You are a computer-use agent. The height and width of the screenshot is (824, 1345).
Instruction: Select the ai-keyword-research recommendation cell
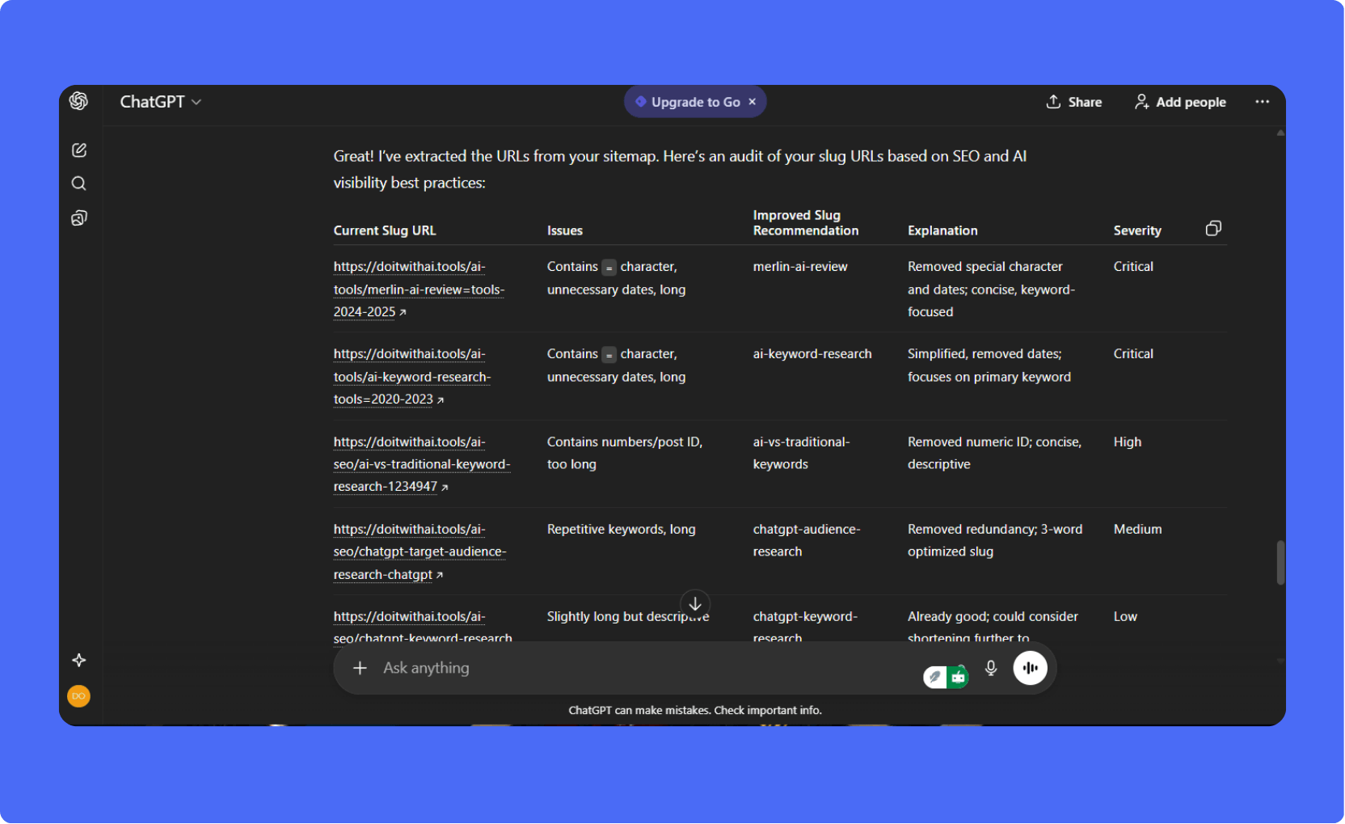[812, 354]
